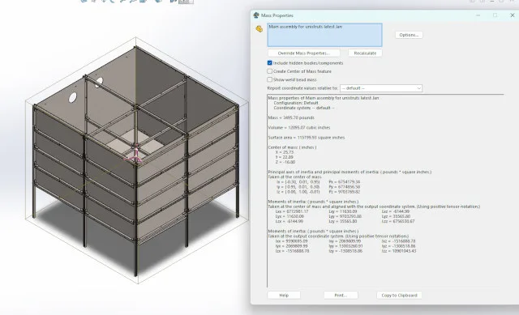
Task: Select 'Main assembly for unistruts latest Jan' in selection box
Action: tap(305, 27)
